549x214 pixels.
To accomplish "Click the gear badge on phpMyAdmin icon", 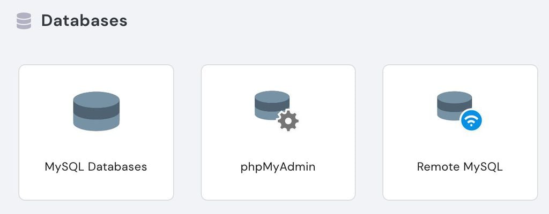I will point(288,120).
